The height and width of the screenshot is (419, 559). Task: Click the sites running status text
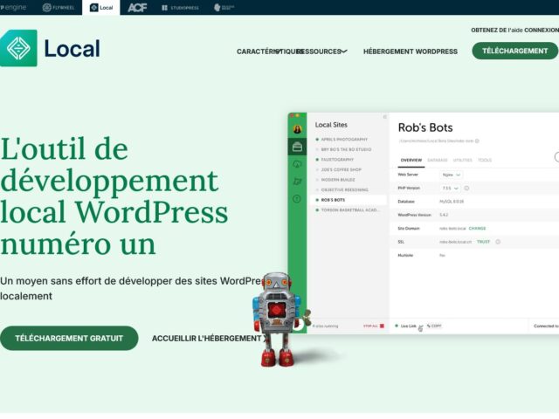(x=325, y=326)
